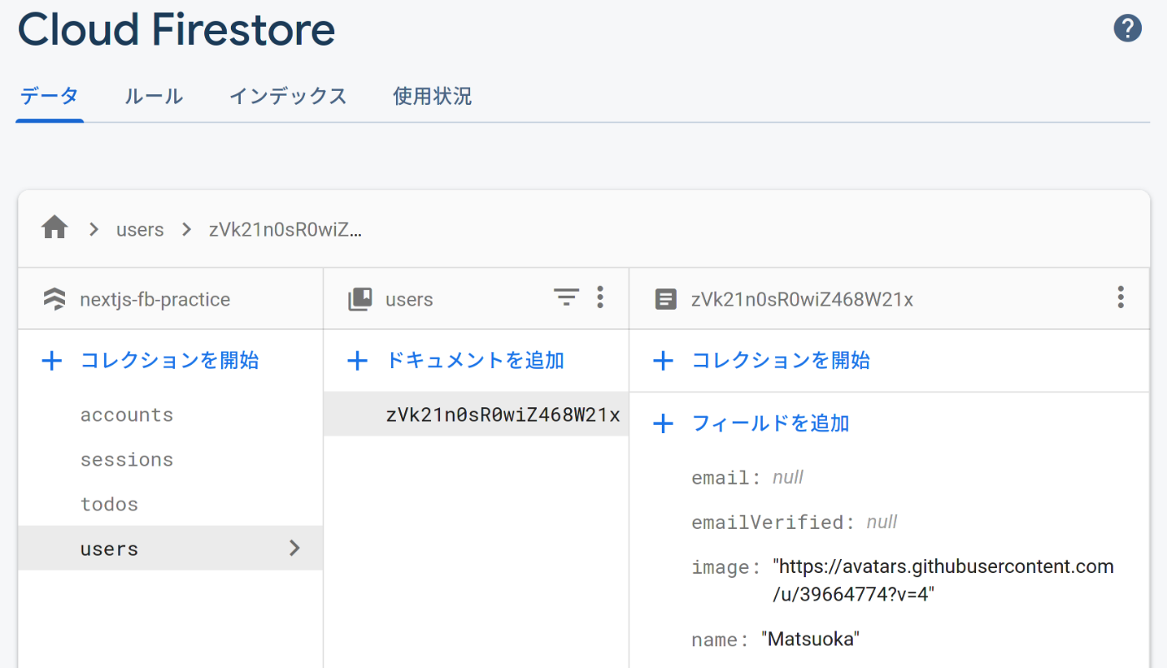The image size is (1167, 668).
Task: Go to Firestore root via home icon
Action: pyautogui.click(x=55, y=227)
